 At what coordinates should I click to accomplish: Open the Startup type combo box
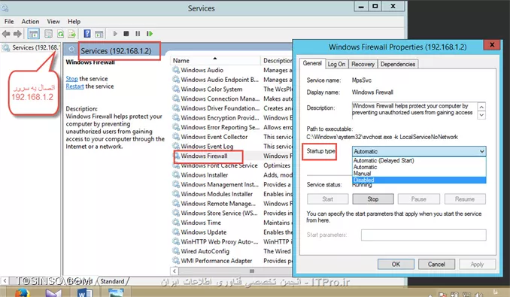pos(419,151)
